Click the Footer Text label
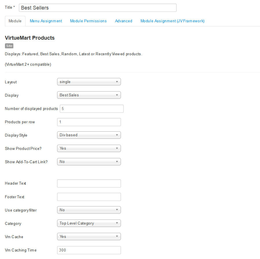260x259 pixels. (x=14, y=197)
